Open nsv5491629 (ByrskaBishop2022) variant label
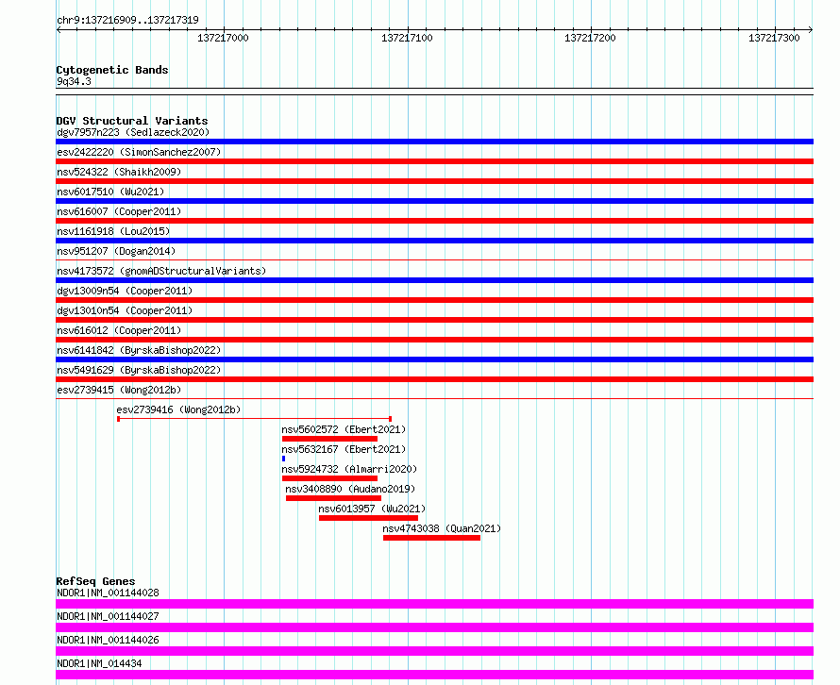840x685 pixels. pyautogui.click(x=139, y=370)
